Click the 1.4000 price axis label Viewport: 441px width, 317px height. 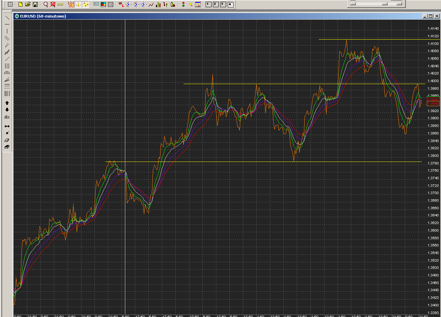point(433,81)
